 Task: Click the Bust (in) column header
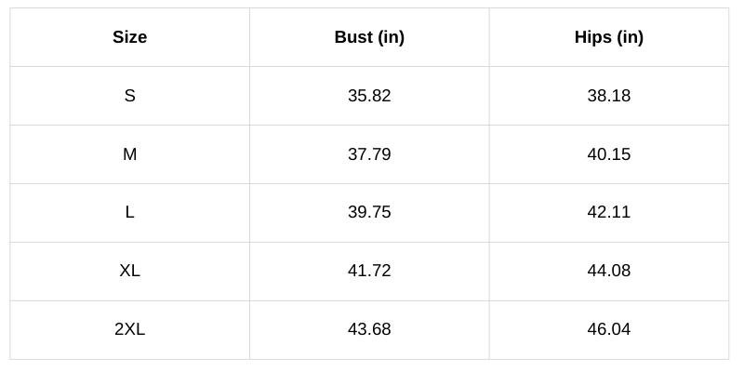click(369, 37)
